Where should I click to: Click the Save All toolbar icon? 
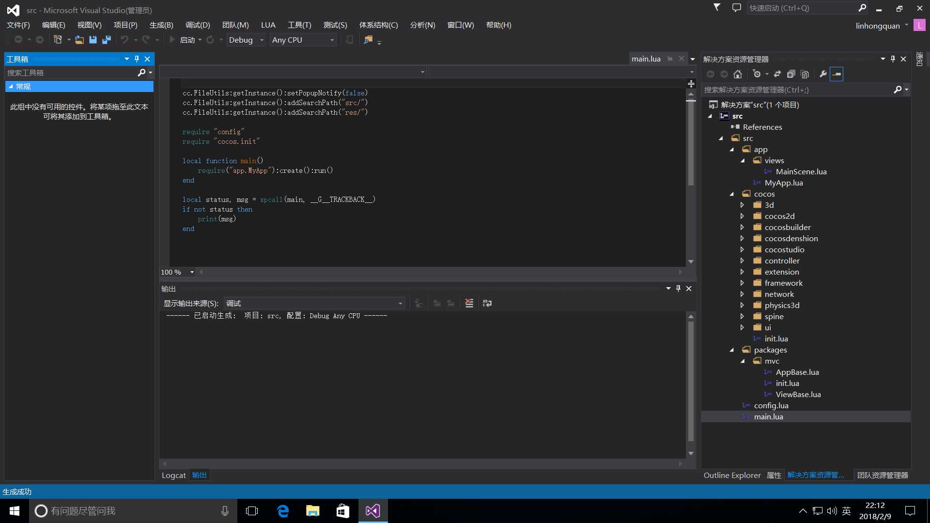point(107,40)
